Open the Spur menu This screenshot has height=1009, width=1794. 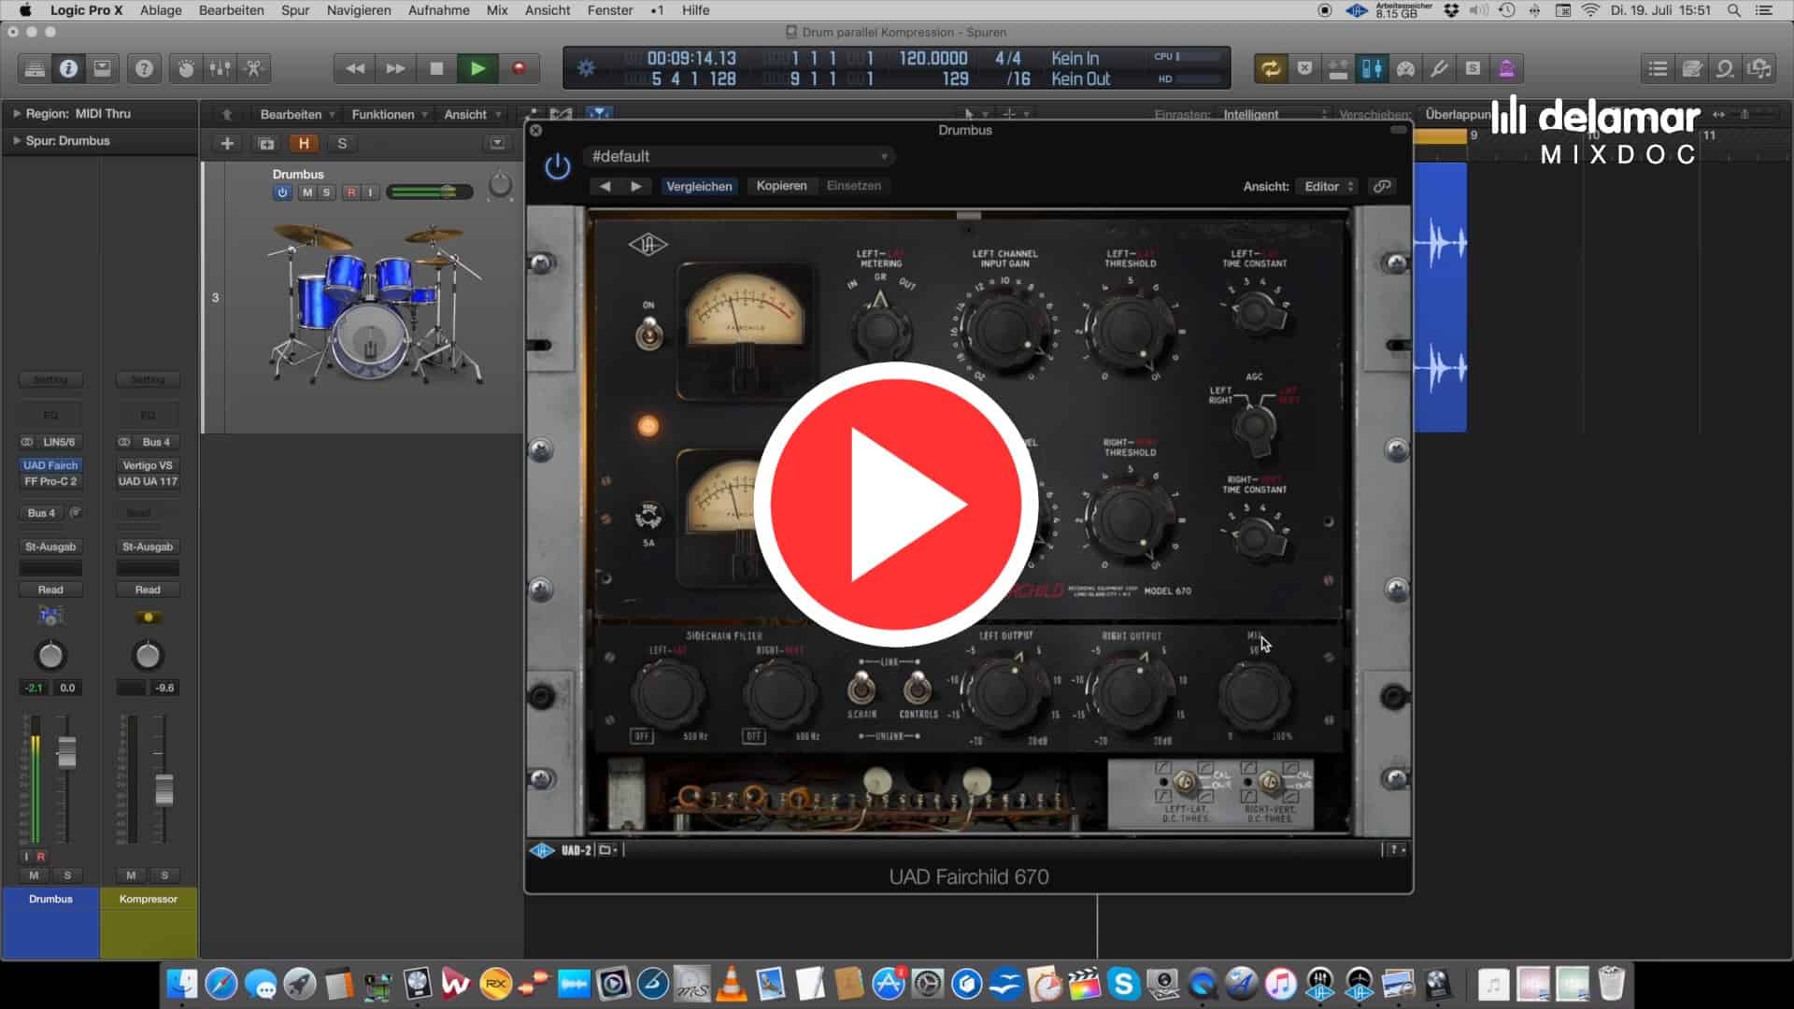point(295,10)
